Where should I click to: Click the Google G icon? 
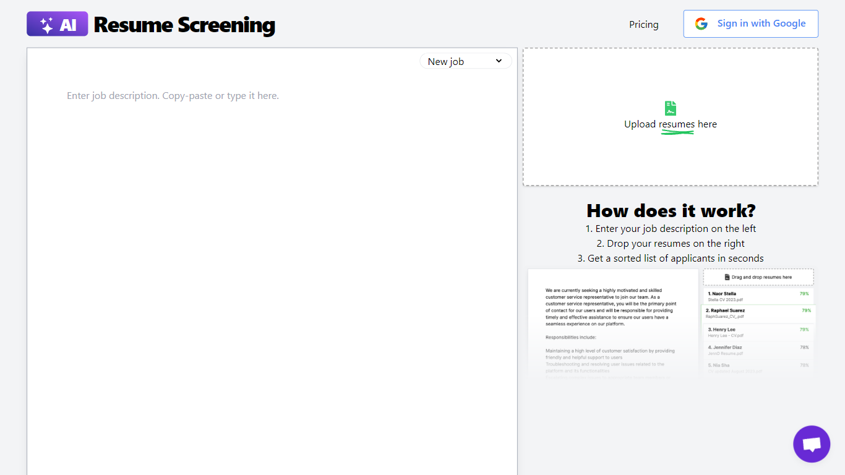click(x=701, y=24)
